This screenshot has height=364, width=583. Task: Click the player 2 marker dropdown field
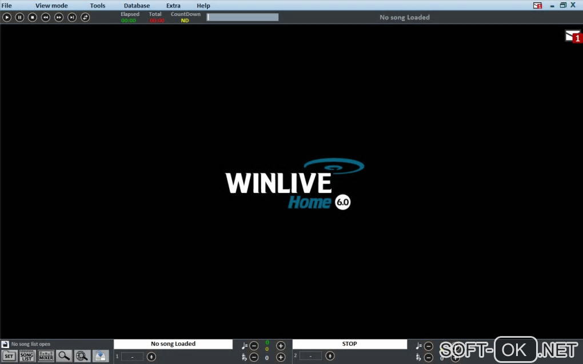[310, 356]
